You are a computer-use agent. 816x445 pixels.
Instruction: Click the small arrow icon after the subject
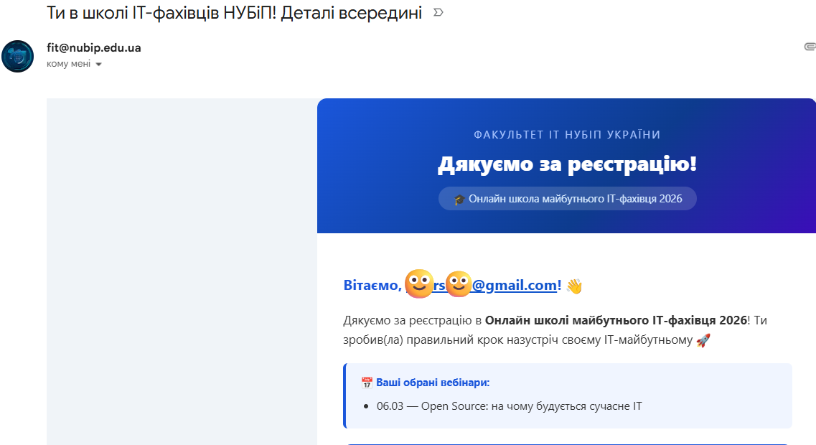437,12
